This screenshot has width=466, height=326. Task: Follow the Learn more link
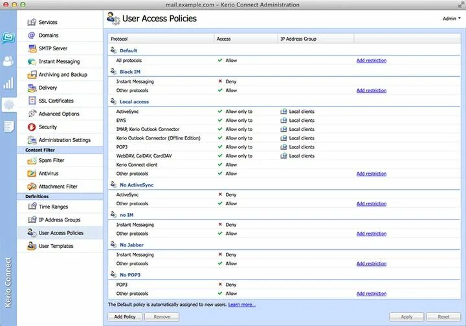point(241,304)
